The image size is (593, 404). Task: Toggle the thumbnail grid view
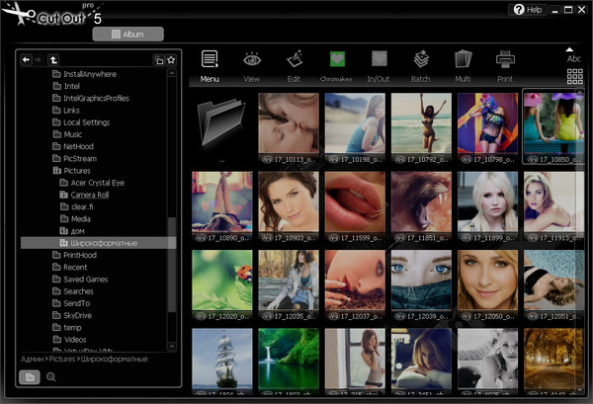click(574, 76)
